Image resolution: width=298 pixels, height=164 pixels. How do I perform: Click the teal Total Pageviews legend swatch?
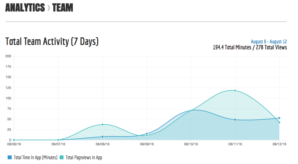click(x=61, y=157)
